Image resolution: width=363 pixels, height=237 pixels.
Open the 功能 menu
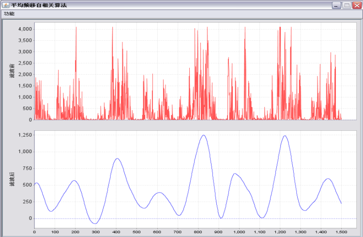pos(9,14)
